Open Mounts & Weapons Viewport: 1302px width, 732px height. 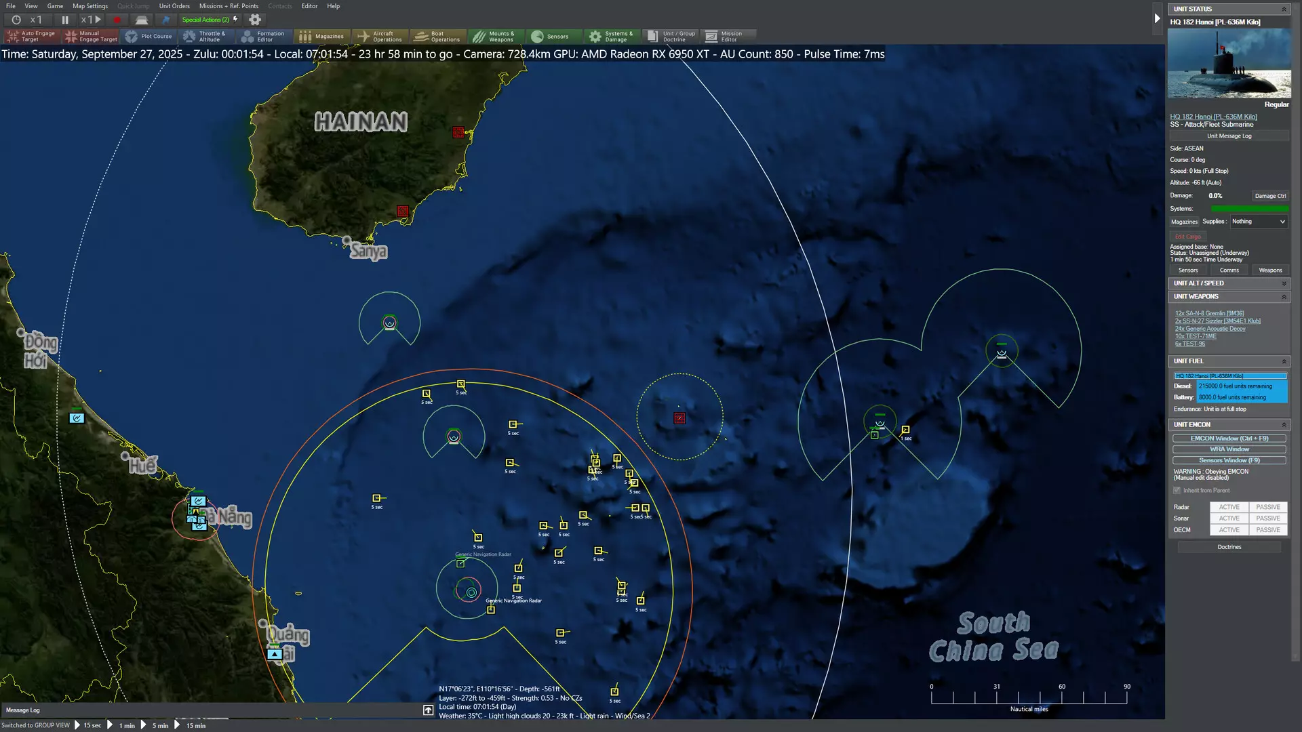pos(496,37)
